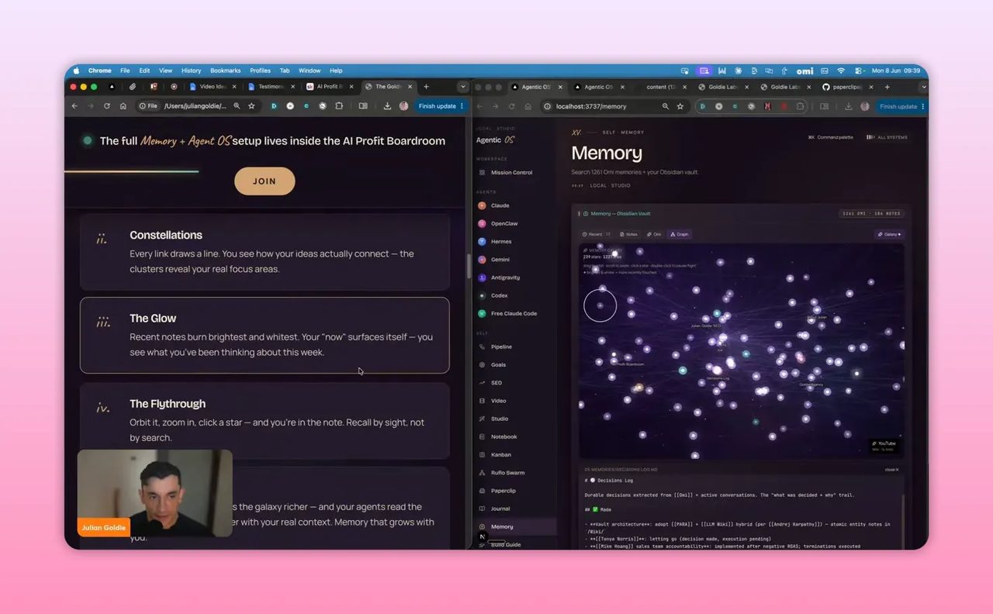Open the Bookmarks menu
Image resolution: width=993 pixels, height=614 pixels.
coord(226,71)
